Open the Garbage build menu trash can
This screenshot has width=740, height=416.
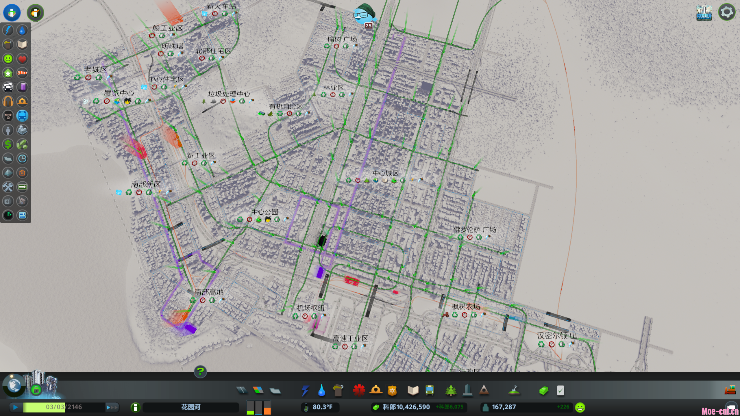(x=338, y=391)
